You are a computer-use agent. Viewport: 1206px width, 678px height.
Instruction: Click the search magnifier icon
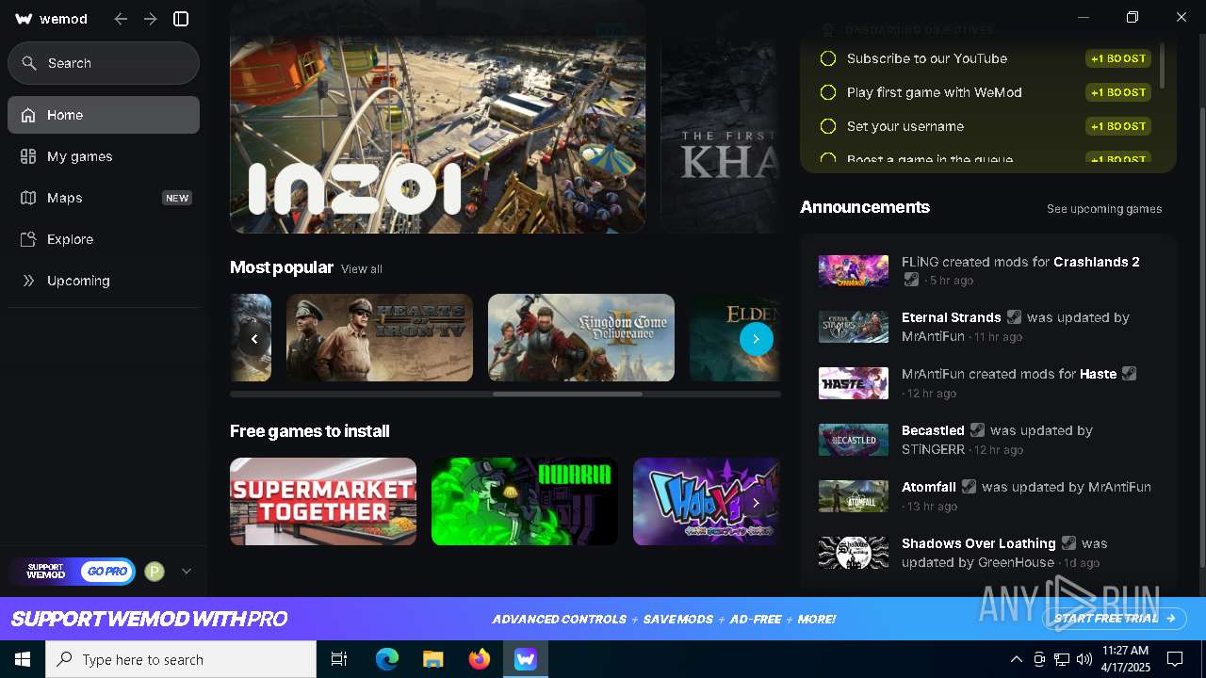(x=29, y=63)
